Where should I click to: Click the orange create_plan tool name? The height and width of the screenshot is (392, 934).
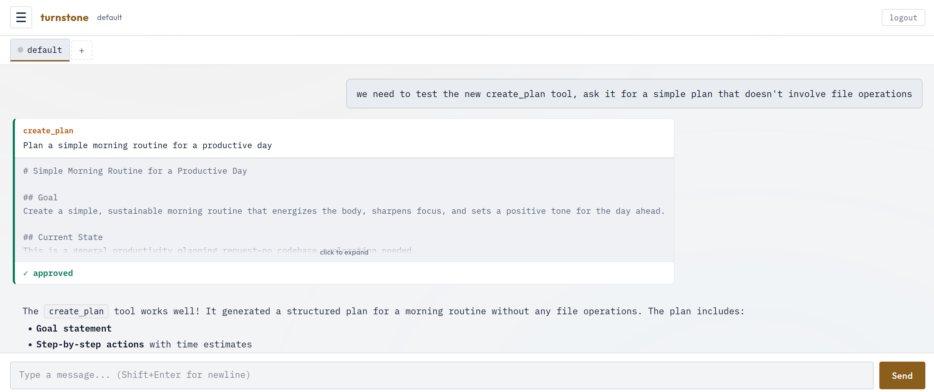pyautogui.click(x=48, y=131)
